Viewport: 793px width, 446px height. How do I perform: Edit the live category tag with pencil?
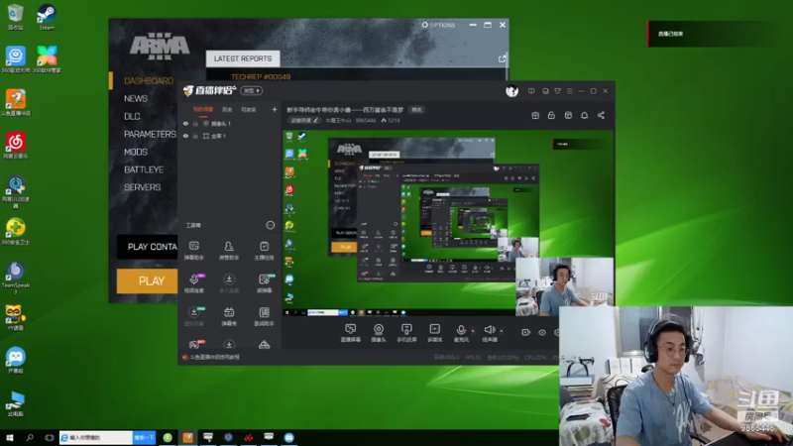(304, 120)
